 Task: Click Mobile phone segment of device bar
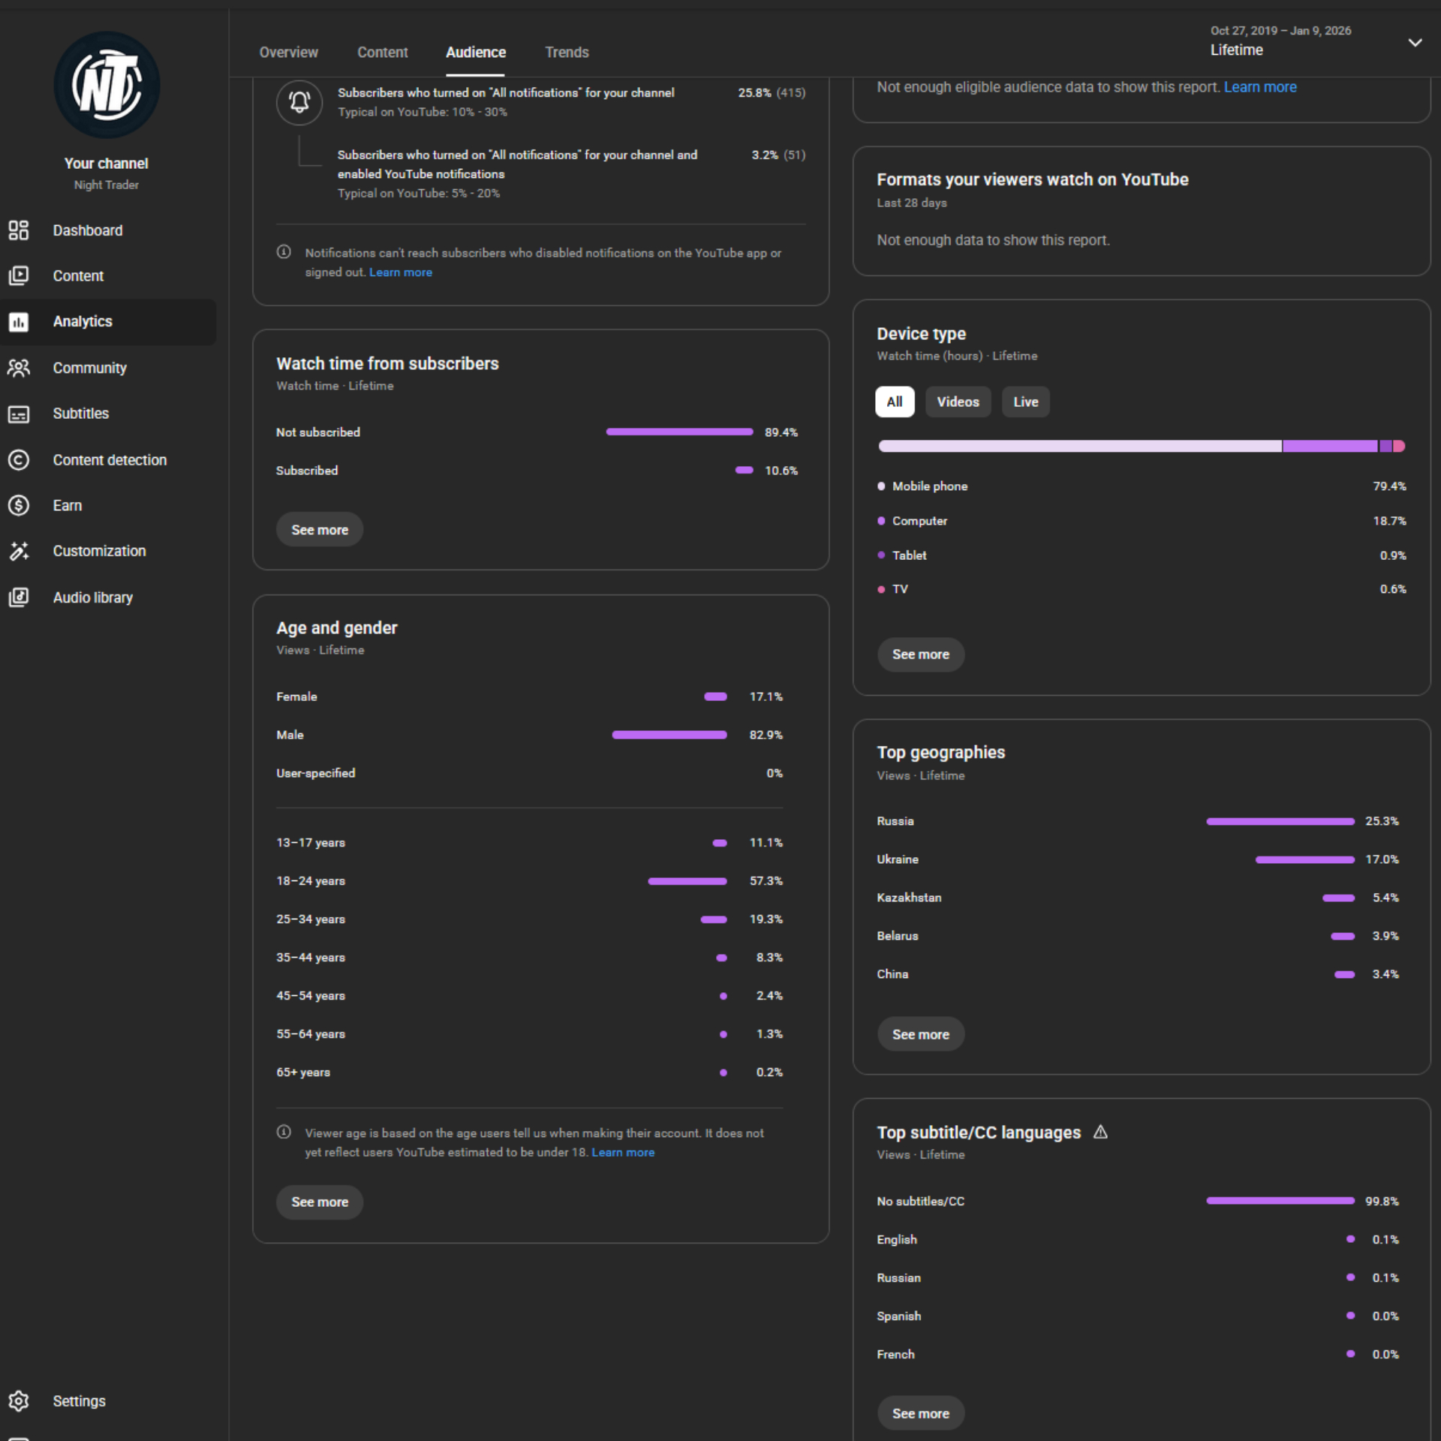[x=1079, y=446]
